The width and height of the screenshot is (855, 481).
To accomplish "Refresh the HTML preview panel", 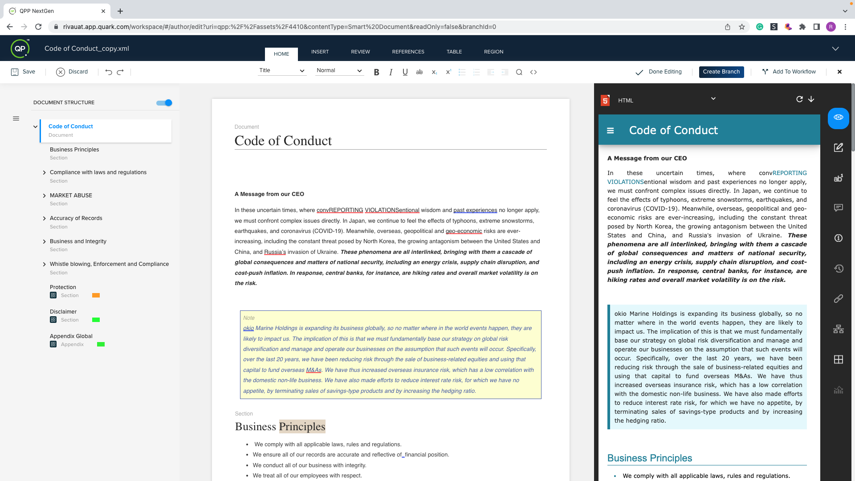I will 799,99.
